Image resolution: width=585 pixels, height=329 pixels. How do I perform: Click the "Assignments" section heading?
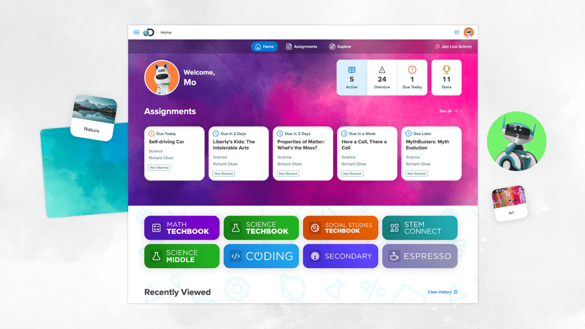coord(170,112)
